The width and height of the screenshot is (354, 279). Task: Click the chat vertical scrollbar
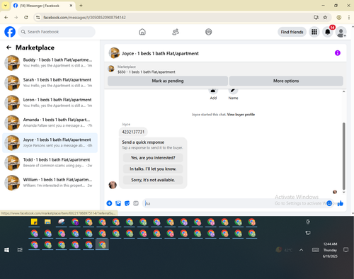pos(344,156)
